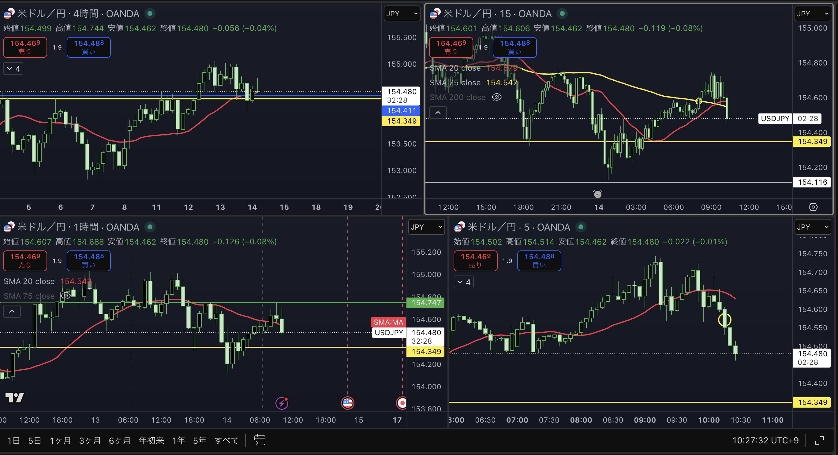Screen dimensions: 838x455
Task: Click the 154.469 売り sell button on 4-hour chart
Action: pos(25,47)
